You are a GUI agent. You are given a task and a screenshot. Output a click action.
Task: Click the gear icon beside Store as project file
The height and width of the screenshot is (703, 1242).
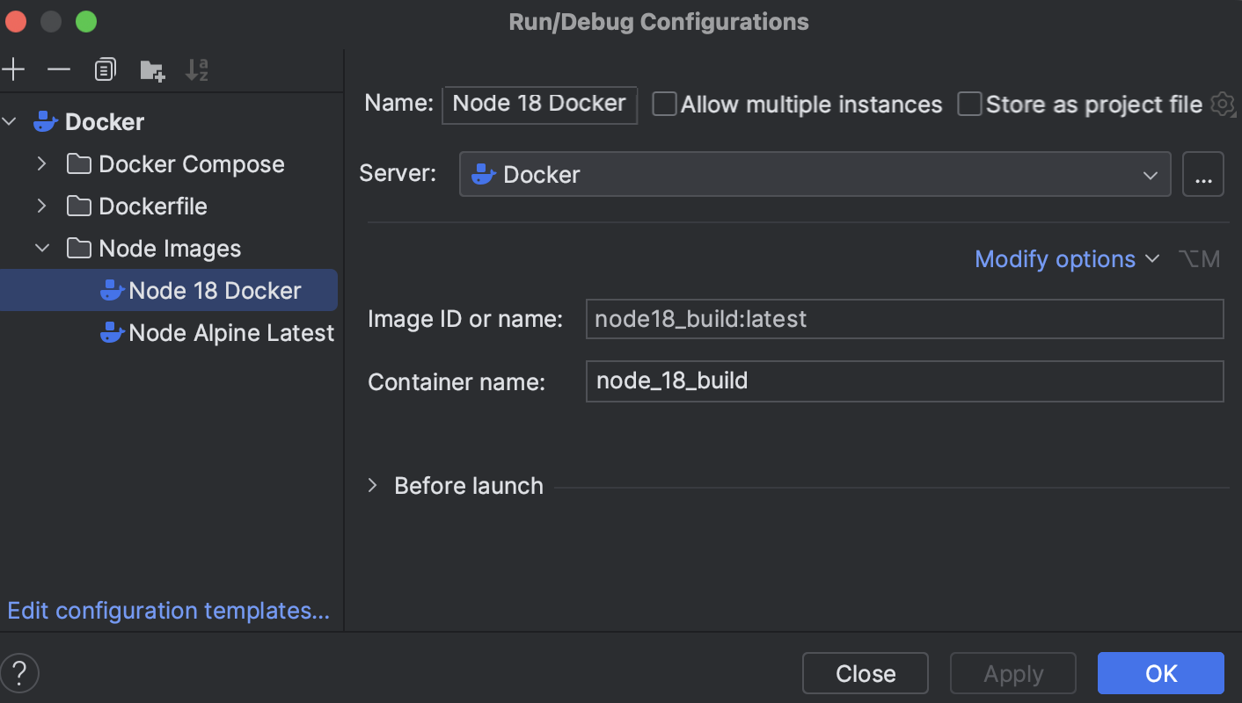pos(1223,105)
